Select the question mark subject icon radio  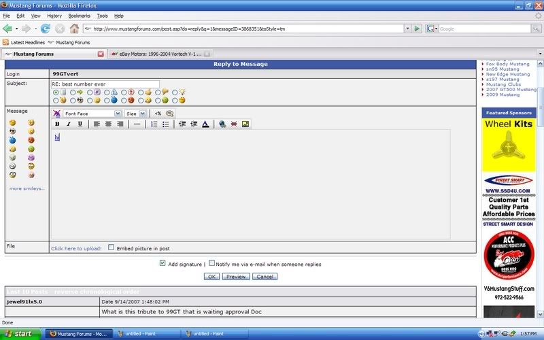(x=124, y=92)
